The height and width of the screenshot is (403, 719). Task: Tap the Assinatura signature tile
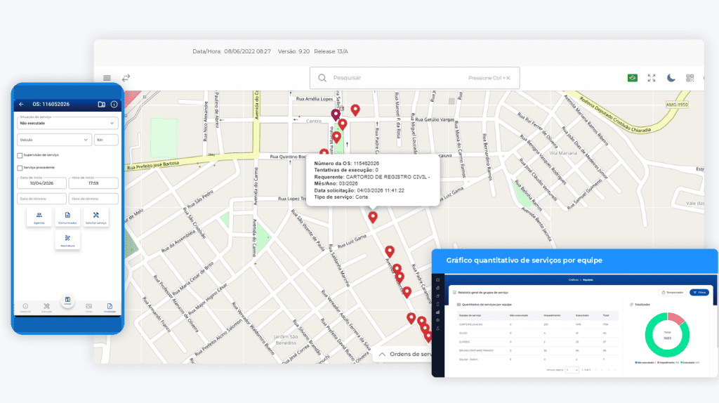point(67,240)
